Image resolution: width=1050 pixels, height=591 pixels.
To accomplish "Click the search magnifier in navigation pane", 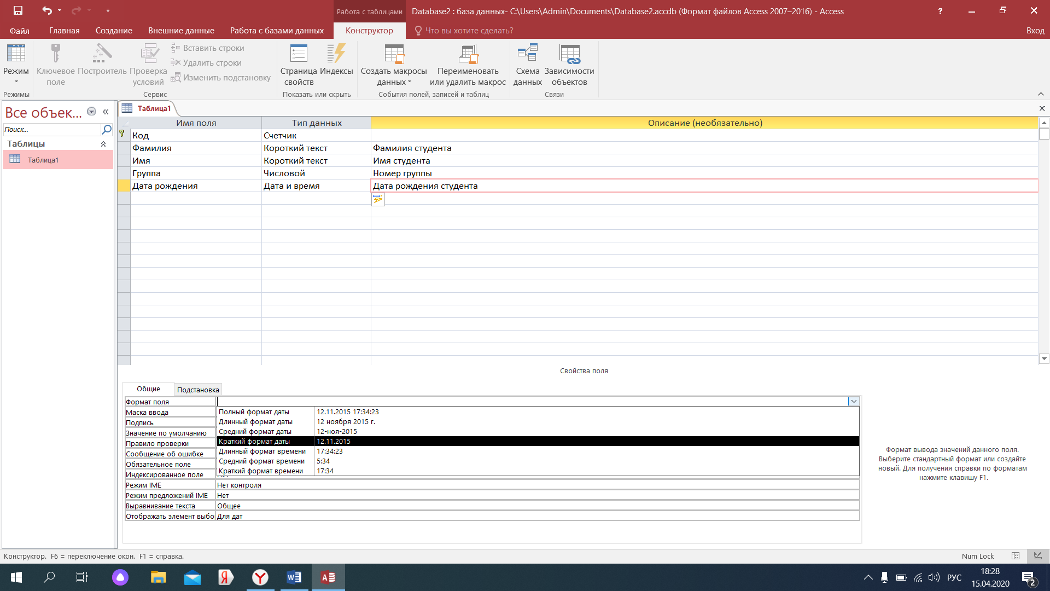I will pyautogui.click(x=107, y=130).
